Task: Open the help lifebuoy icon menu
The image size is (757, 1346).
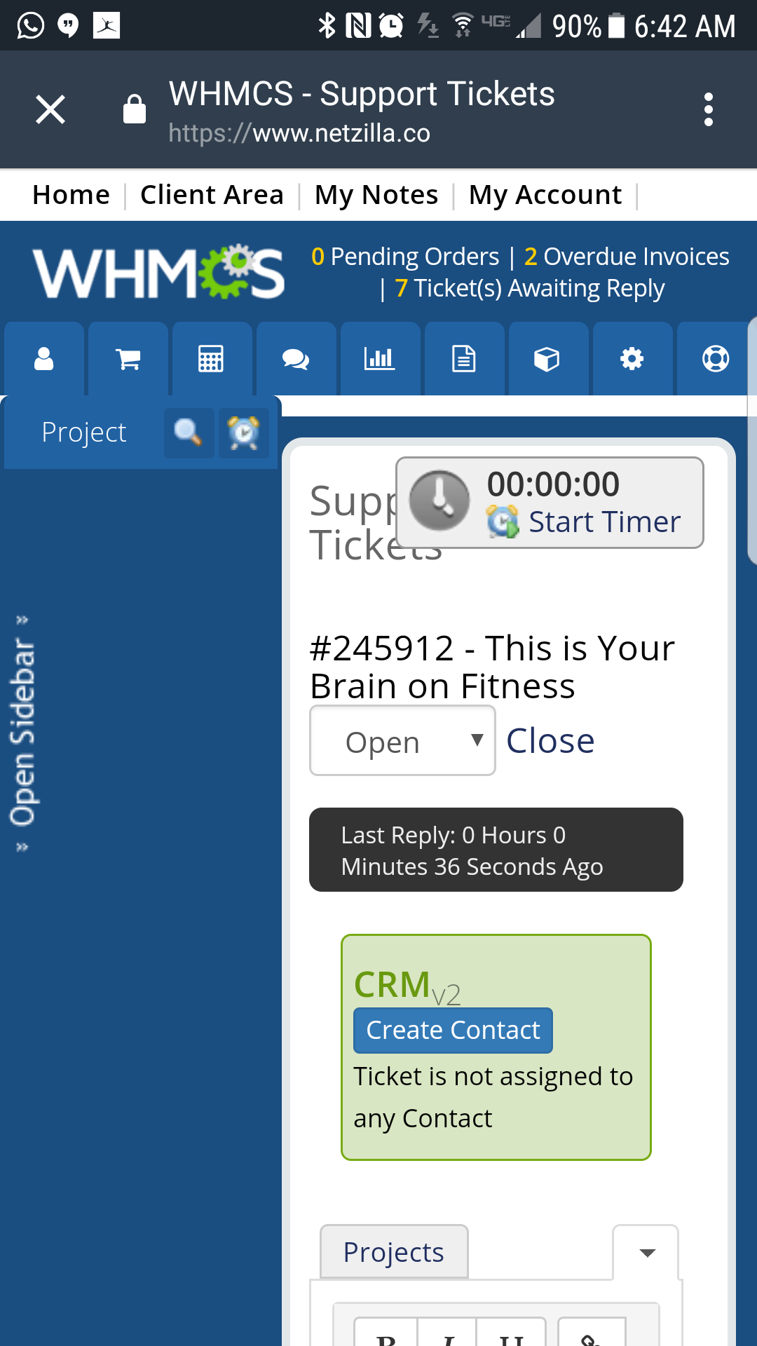Action: click(x=715, y=359)
